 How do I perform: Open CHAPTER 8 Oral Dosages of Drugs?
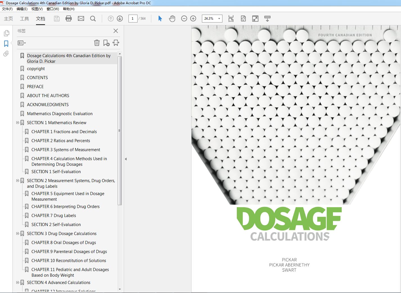64,243
